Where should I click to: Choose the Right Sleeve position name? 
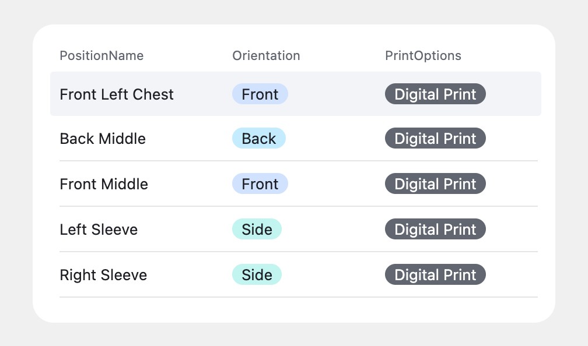point(103,275)
